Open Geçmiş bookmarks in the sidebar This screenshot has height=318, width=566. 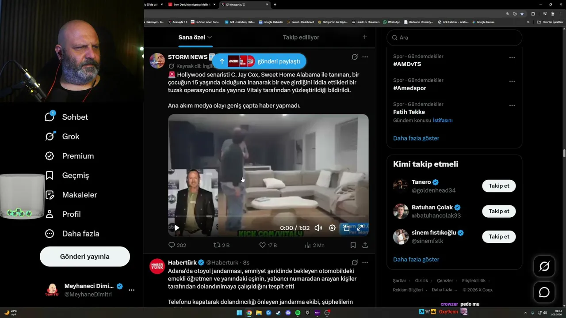[67, 175]
